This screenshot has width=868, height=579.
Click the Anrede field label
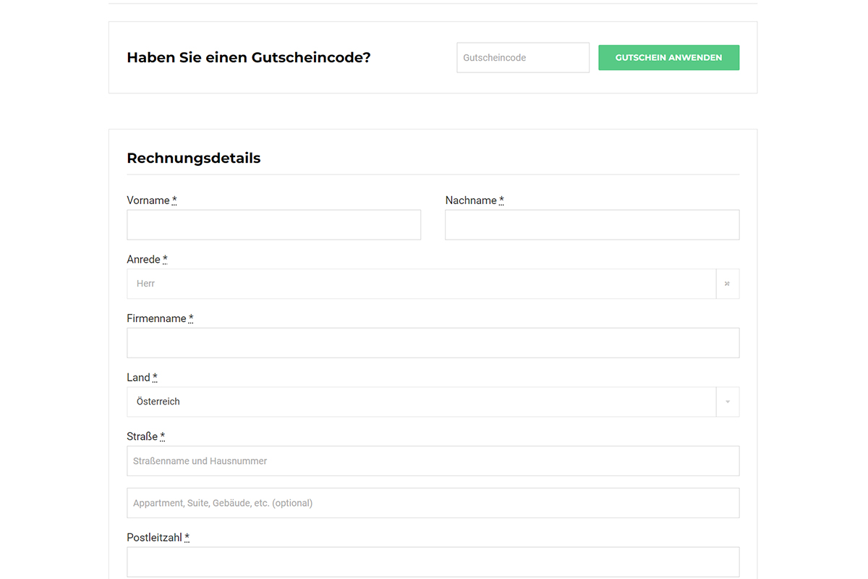[143, 260]
